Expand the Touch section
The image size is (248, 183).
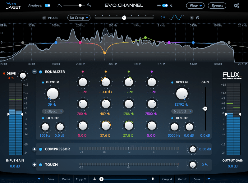[34, 165]
